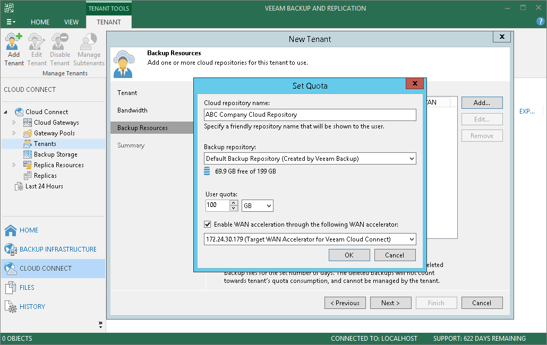Switch to the Home ribbon tab
This screenshot has height=345, width=547.
pyautogui.click(x=40, y=22)
